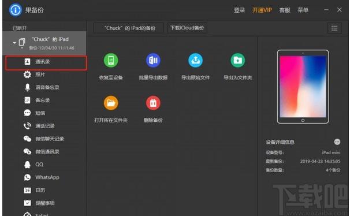Image resolution: width=350 pixels, height=216 pixels.
Task: Click the 删除备份 label
Action: pyautogui.click(x=153, y=120)
